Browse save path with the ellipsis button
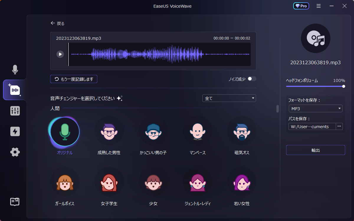Screen dimensions: 354x221 click(x=339, y=126)
